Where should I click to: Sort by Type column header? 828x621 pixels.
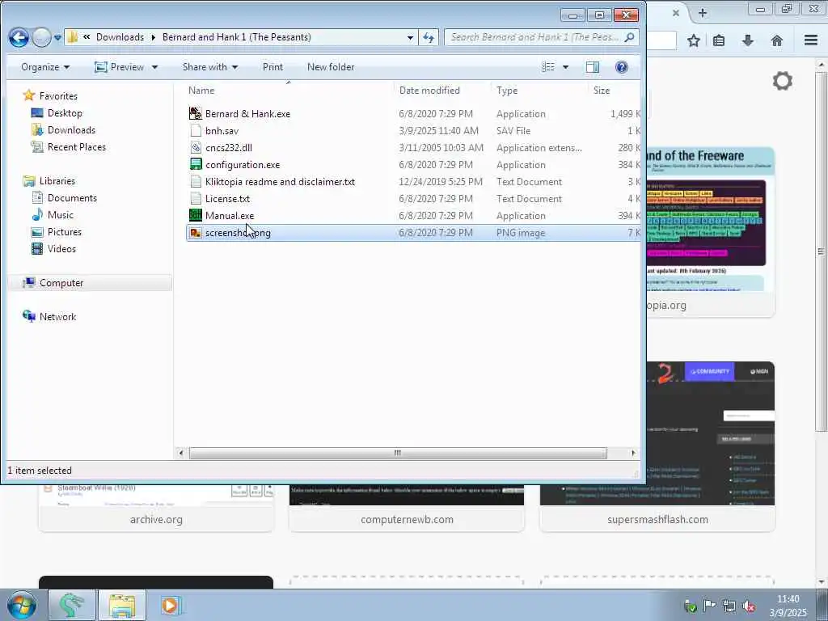(x=539, y=91)
